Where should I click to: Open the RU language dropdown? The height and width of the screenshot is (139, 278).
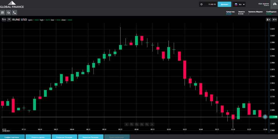(x=239, y=4)
